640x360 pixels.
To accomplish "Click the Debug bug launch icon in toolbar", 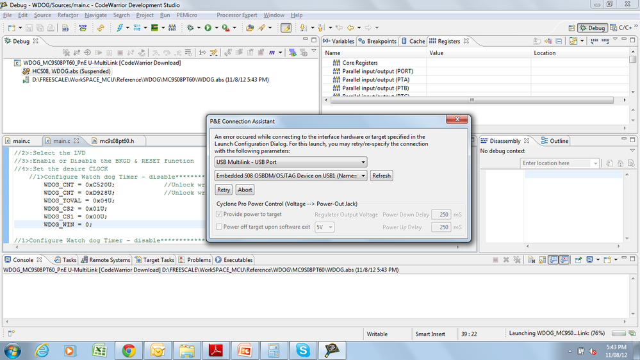I will [x=190, y=28].
